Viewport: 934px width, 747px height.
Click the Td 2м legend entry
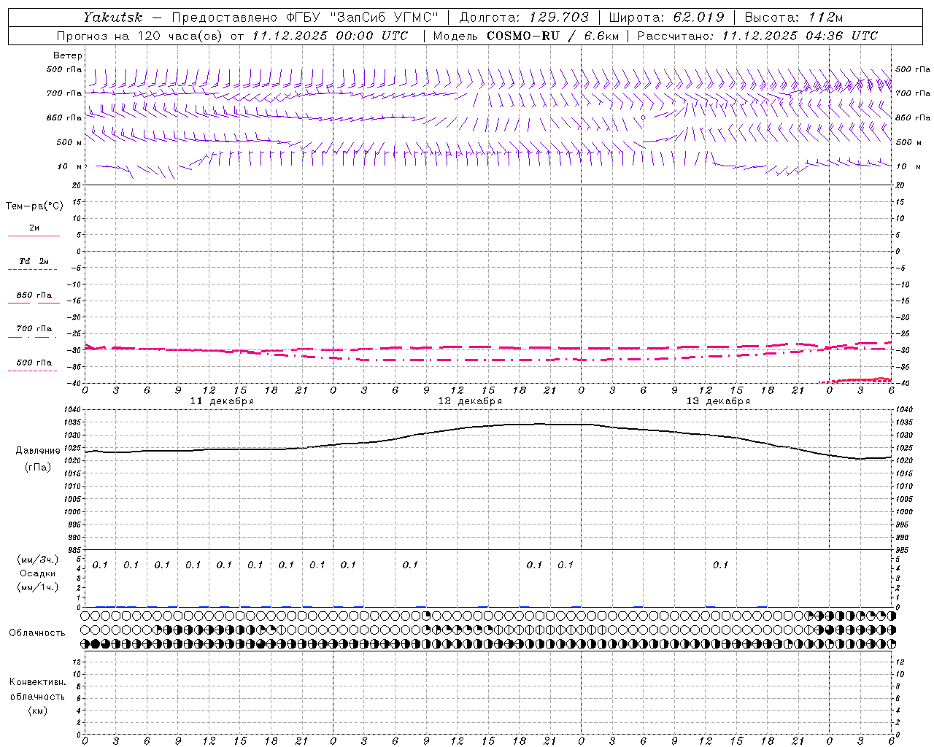pyautogui.click(x=34, y=261)
